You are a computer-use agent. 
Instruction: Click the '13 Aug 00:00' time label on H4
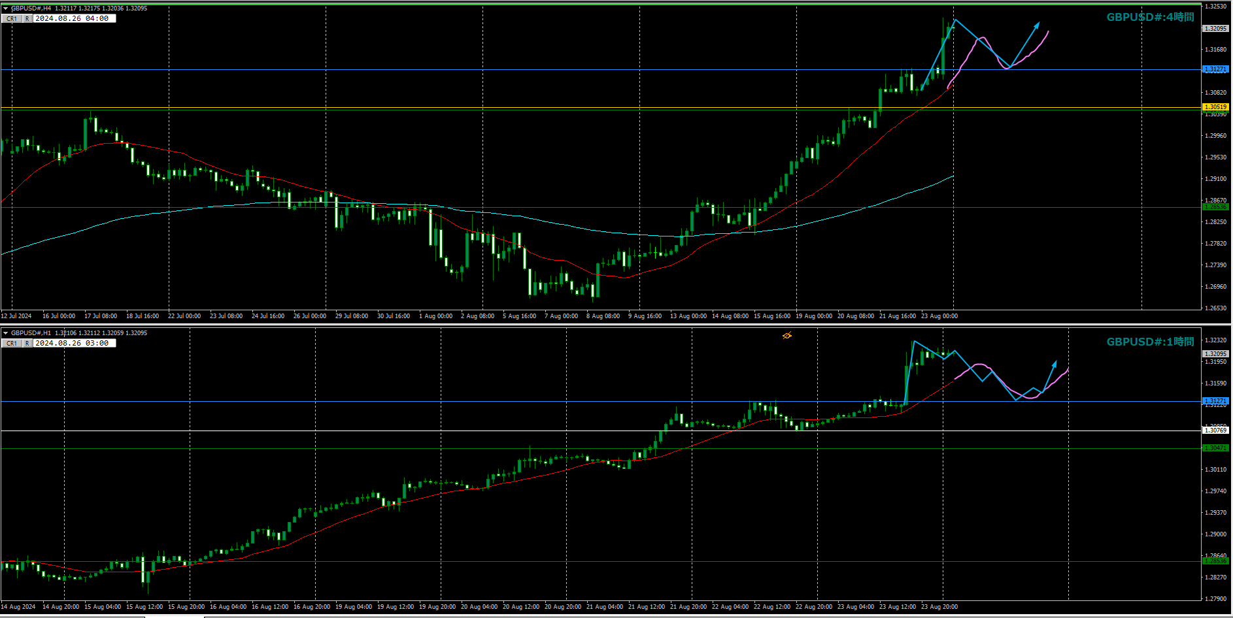tap(688, 316)
